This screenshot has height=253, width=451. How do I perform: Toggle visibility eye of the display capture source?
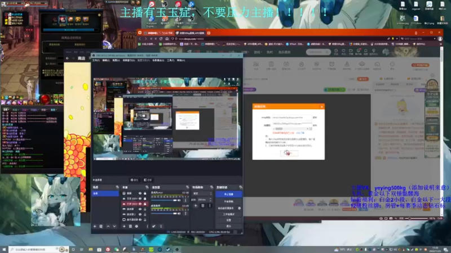coord(140,220)
